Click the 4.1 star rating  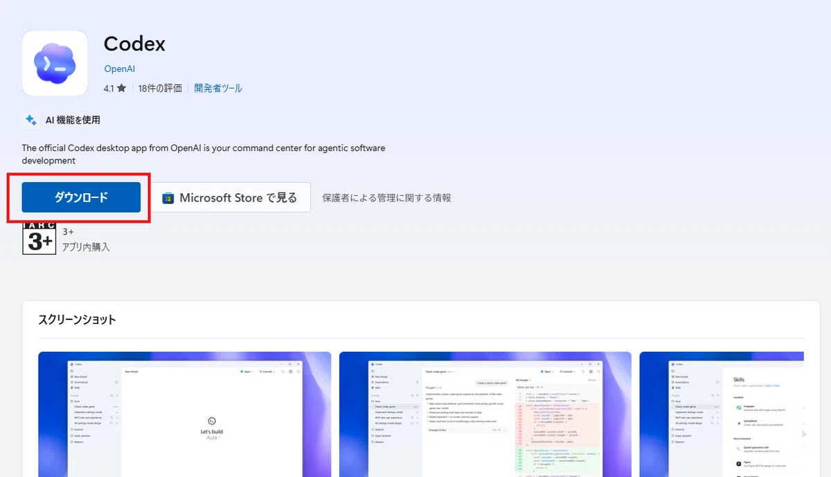(115, 89)
